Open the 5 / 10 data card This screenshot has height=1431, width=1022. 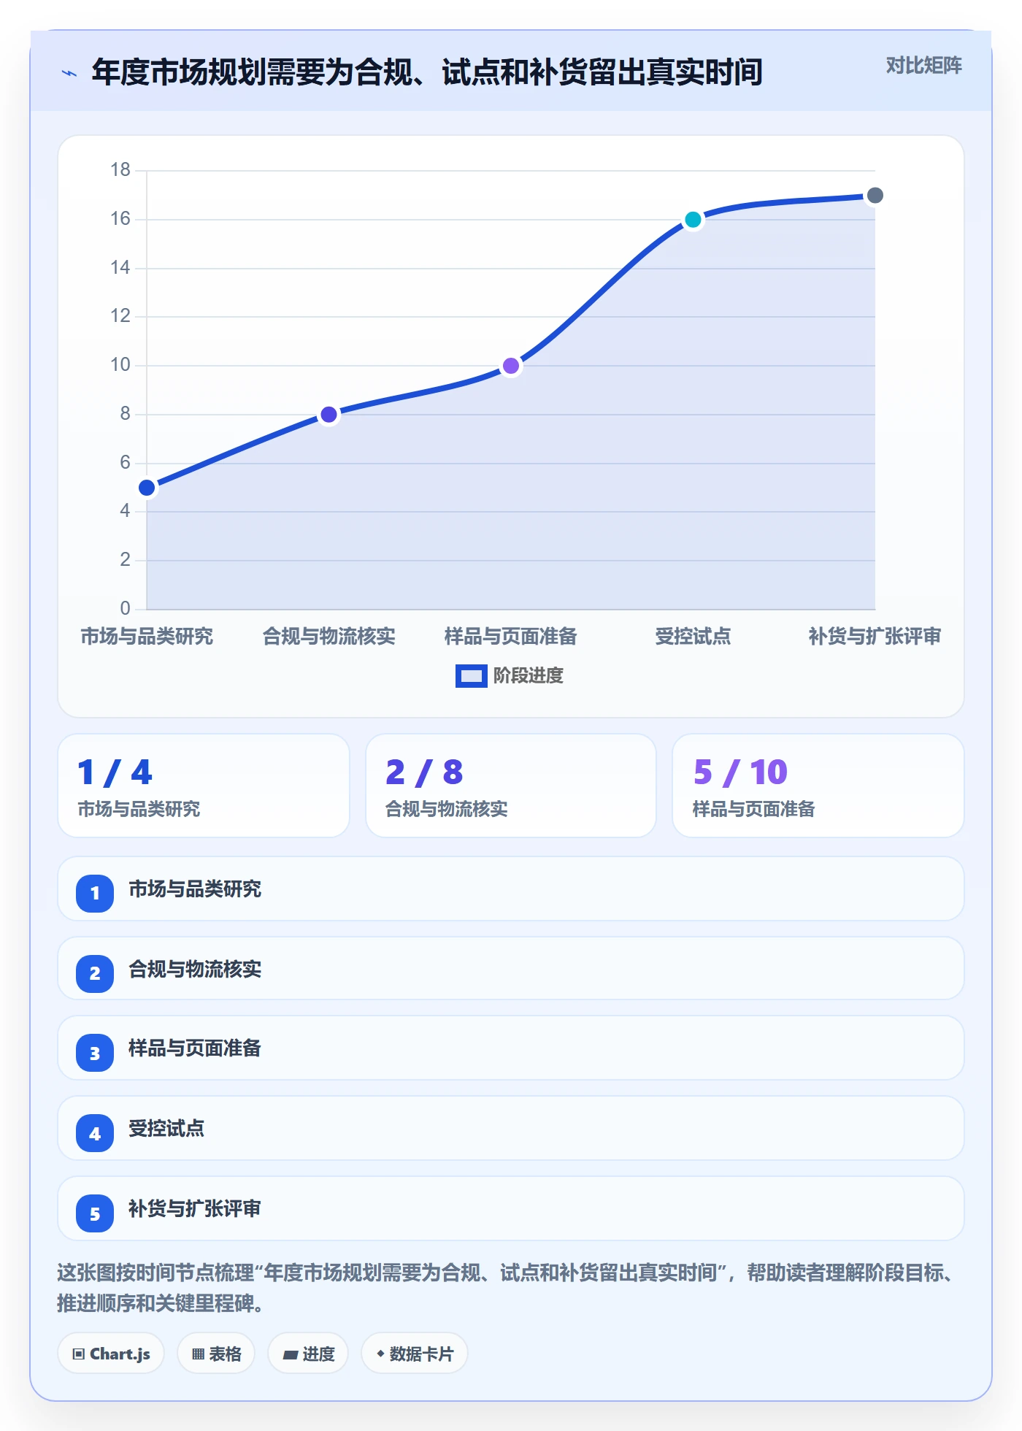coord(818,786)
